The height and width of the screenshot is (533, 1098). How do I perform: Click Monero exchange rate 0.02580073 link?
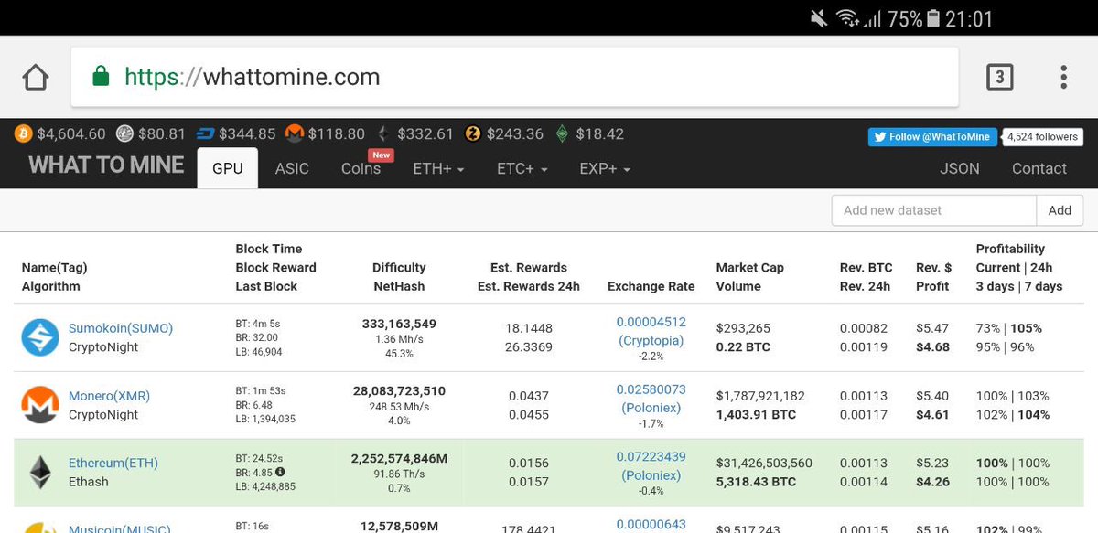[x=651, y=389]
